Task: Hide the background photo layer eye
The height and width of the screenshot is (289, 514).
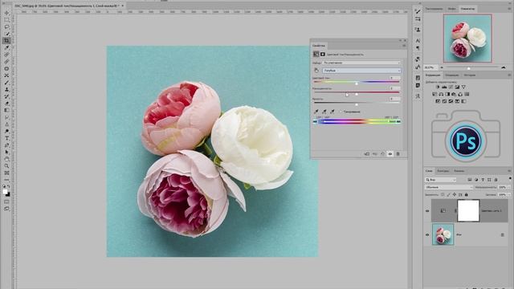Action: click(427, 234)
